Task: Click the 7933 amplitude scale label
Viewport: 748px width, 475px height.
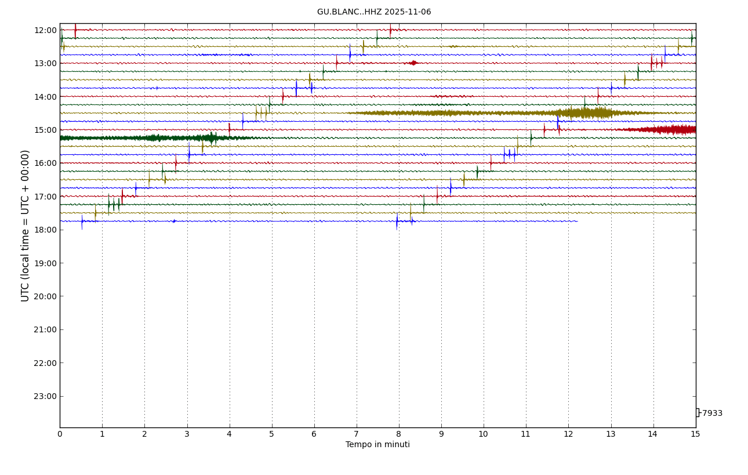Action: [712, 414]
